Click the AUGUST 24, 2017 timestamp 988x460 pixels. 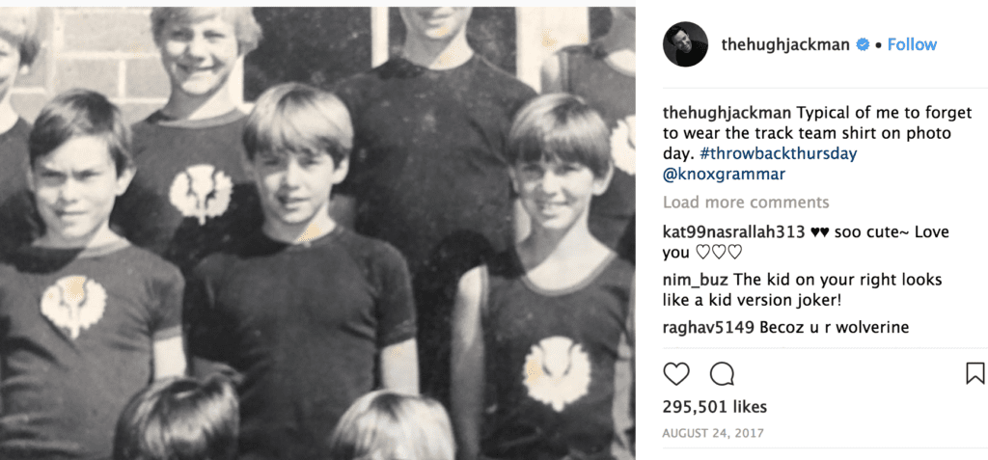tap(713, 434)
